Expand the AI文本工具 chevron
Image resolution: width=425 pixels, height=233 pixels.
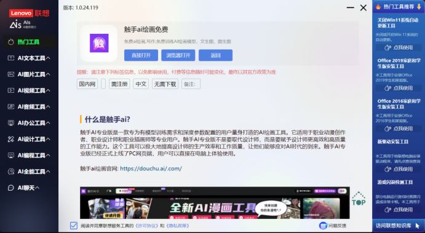(48, 58)
